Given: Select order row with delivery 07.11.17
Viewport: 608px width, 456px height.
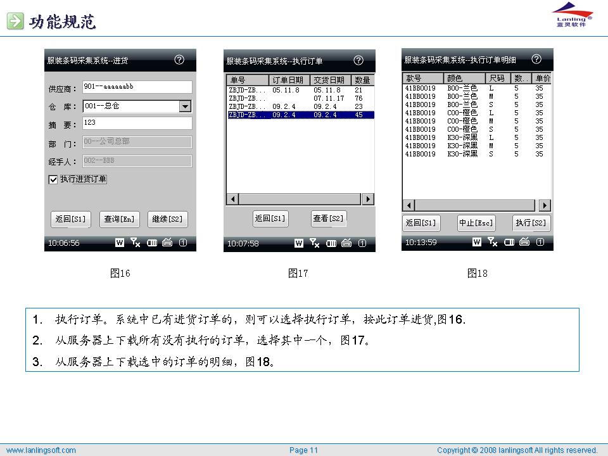Looking at the screenshot, I should (x=301, y=99).
